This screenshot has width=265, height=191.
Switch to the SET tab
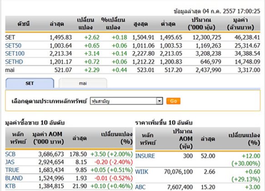click(x=30, y=83)
